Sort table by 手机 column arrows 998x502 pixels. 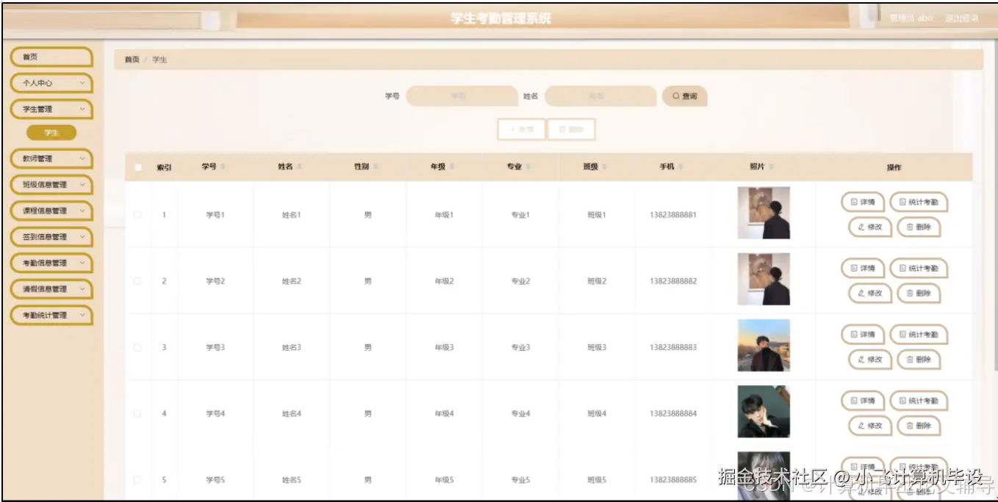(x=681, y=167)
